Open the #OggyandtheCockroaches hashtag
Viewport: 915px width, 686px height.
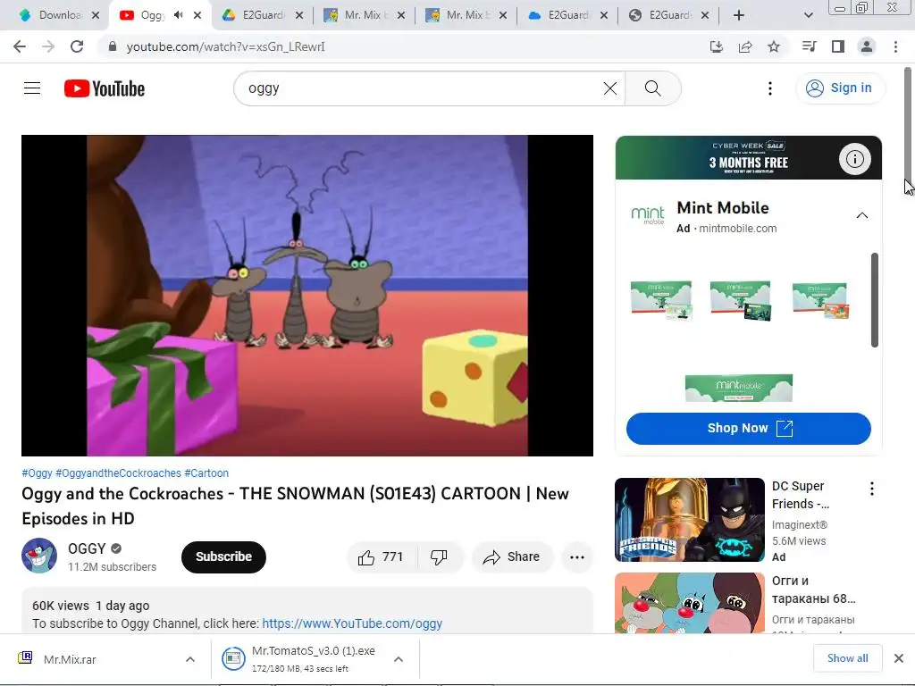(x=119, y=473)
